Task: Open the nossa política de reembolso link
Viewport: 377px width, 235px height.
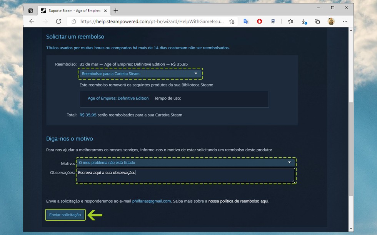Action: coord(239,201)
